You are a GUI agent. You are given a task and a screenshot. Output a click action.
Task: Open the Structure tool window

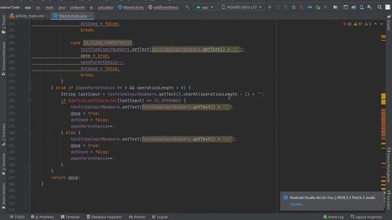[3, 134]
